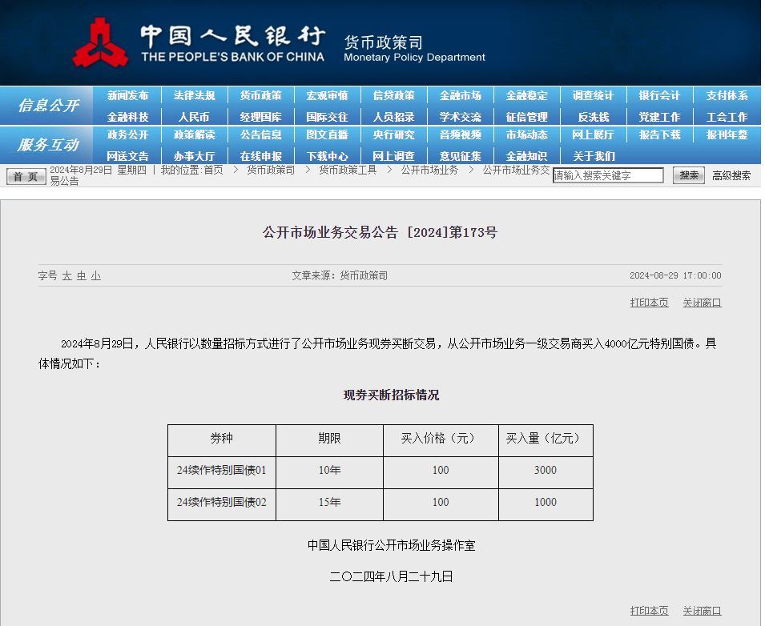
Task: Open the 下载中心 page
Action: (x=328, y=156)
